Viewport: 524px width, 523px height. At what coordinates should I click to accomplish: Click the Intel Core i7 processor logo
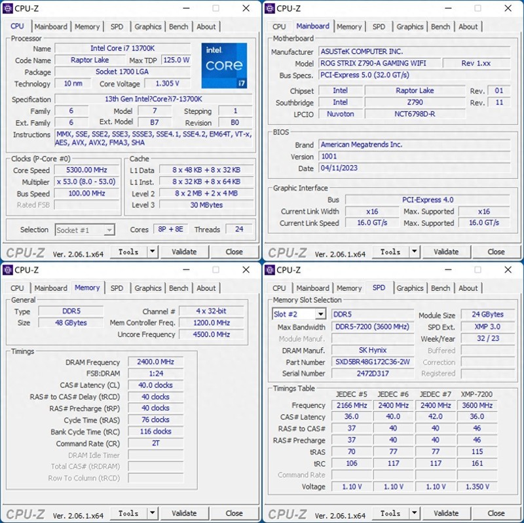click(x=223, y=64)
